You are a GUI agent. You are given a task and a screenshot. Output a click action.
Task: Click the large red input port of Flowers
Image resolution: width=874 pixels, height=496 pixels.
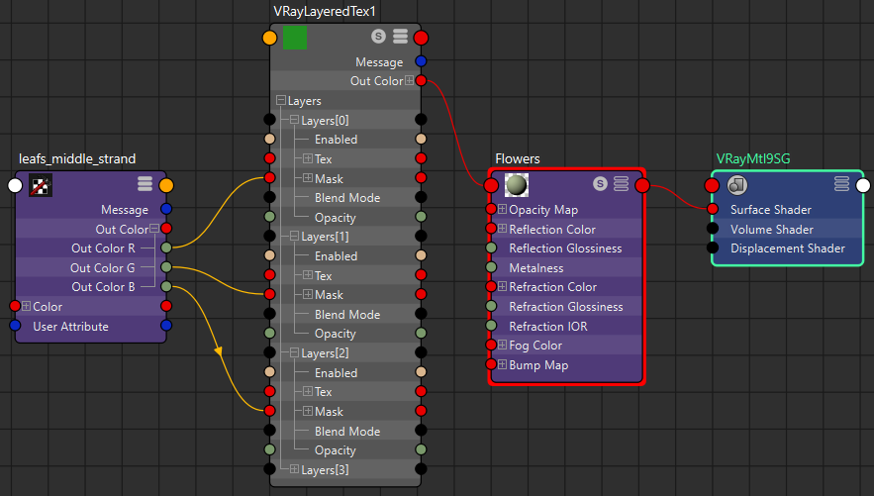pyautogui.click(x=491, y=185)
